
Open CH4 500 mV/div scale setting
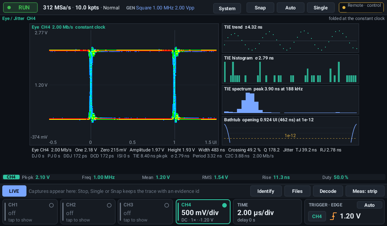(x=200, y=213)
